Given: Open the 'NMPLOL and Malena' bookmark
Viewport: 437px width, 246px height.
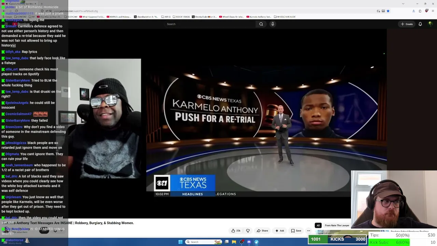Looking at the screenshot, I should (118, 17).
